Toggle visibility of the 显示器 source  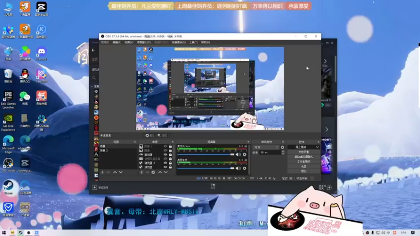tap(165, 155)
